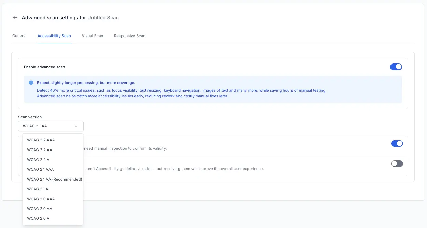Click the blue info icon in banner

point(31,83)
